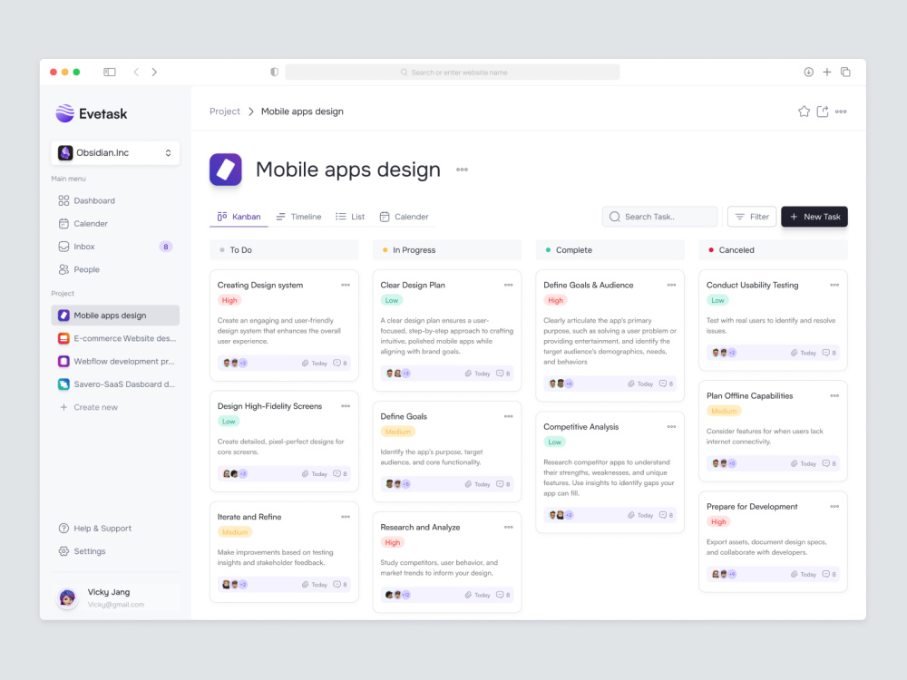This screenshot has width=907, height=680.
Task: Open Conduct Usability Testing card menu
Action: tap(834, 285)
